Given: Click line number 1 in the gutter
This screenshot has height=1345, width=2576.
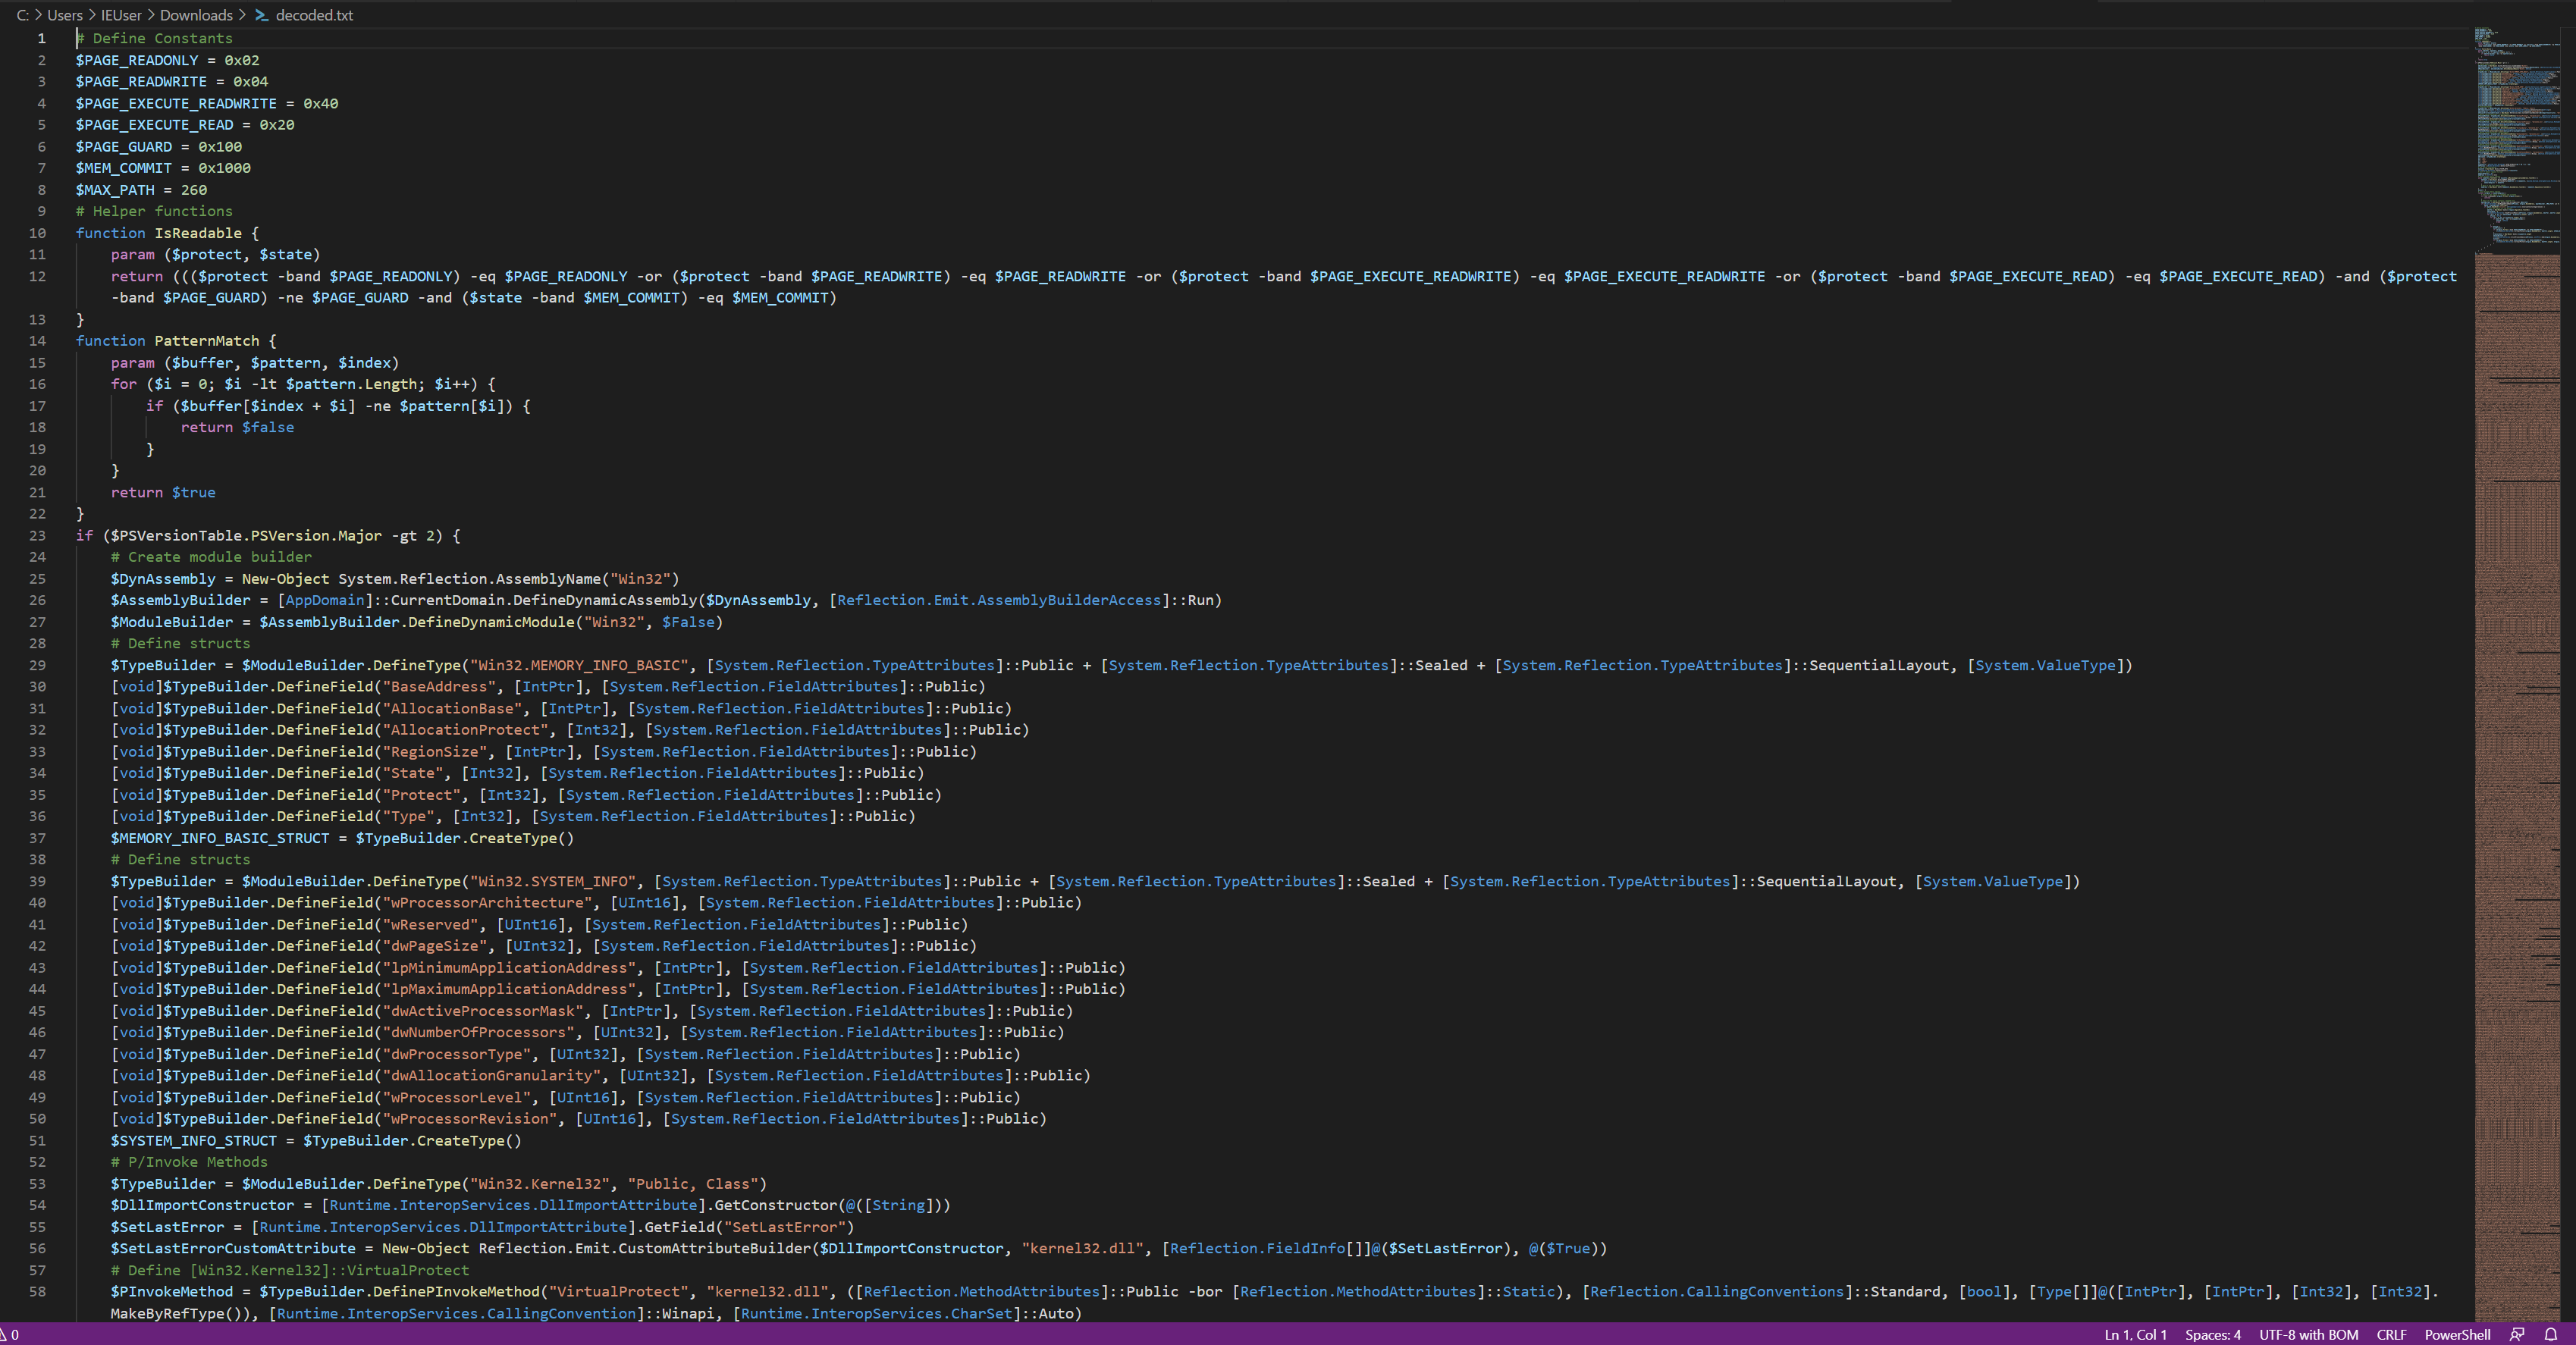Looking at the screenshot, I should point(42,38).
